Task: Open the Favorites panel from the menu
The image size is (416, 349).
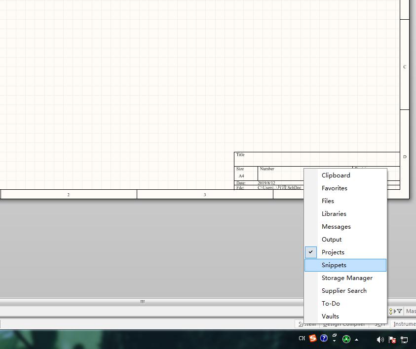Action: click(x=345, y=188)
